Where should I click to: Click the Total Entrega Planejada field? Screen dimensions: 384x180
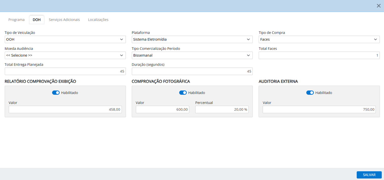pos(65,71)
